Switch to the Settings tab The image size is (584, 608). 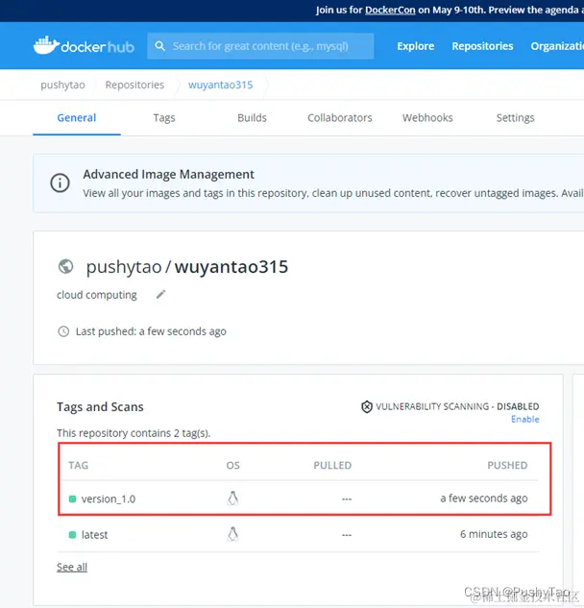tap(516, 118)
